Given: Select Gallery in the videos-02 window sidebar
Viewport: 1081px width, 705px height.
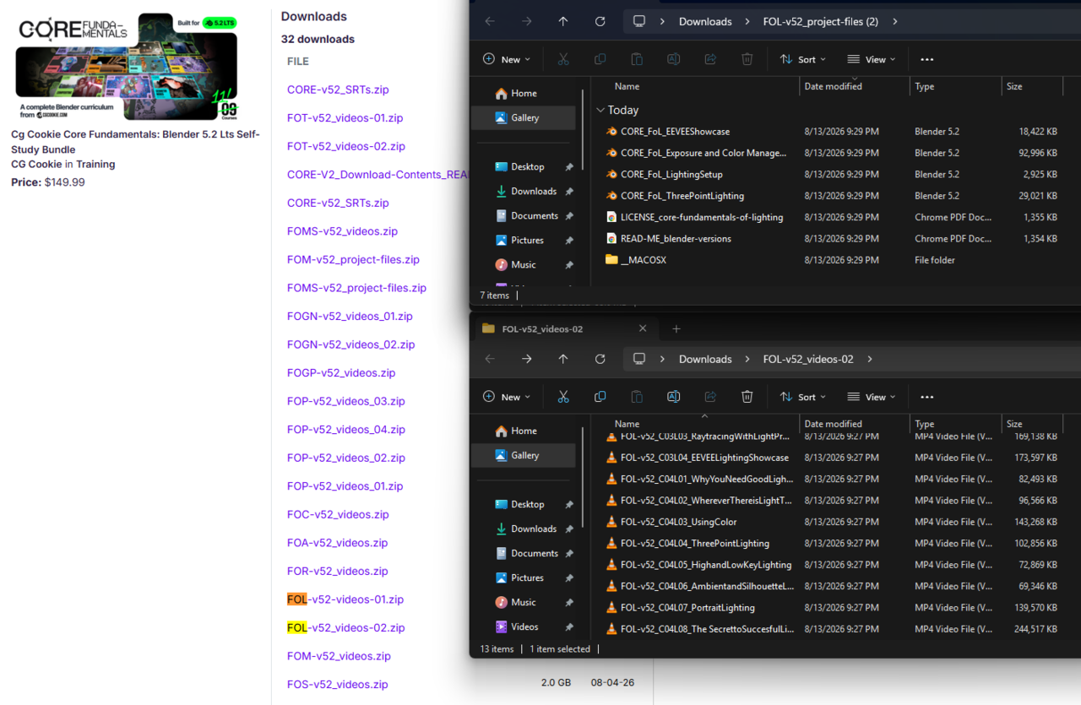Looking at the screenshot, I should click(x=524, y=455).
